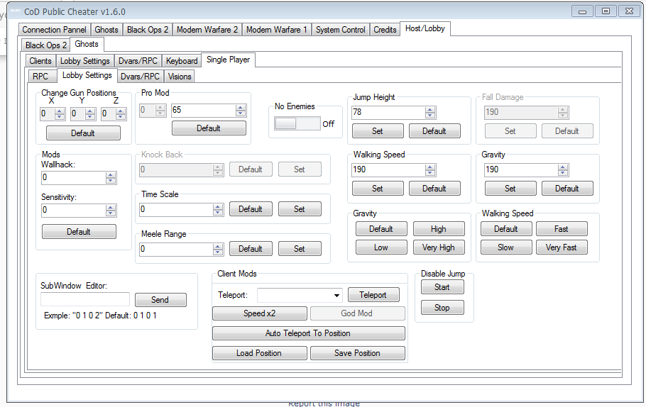The image size is (646, 407).
Task: Click Default in the Meele Range group
Action: (251, 249)
